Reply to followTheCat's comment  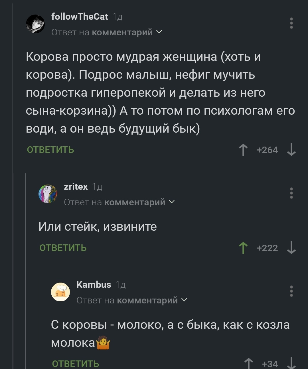click(50, 150)
